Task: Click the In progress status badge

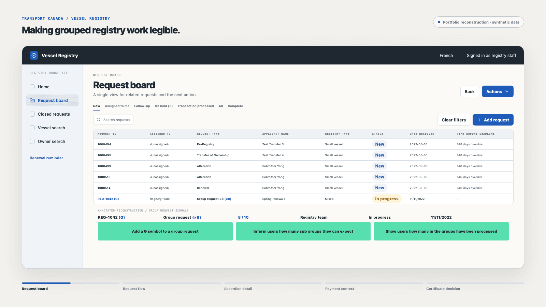Action: coord(387,199)
